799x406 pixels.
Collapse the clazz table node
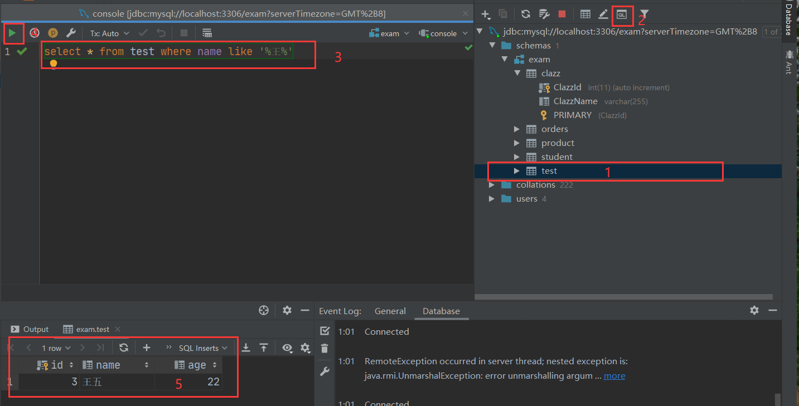(x=517, y=73)
